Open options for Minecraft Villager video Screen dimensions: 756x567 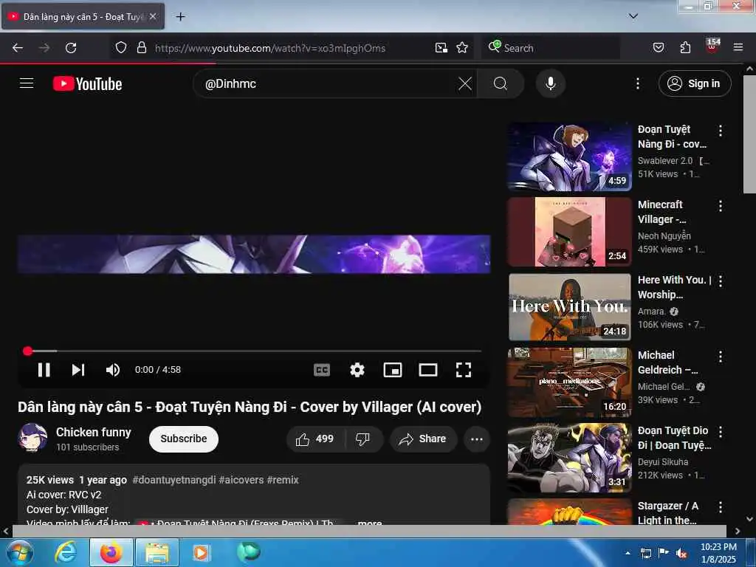click(x=721, y=206)
